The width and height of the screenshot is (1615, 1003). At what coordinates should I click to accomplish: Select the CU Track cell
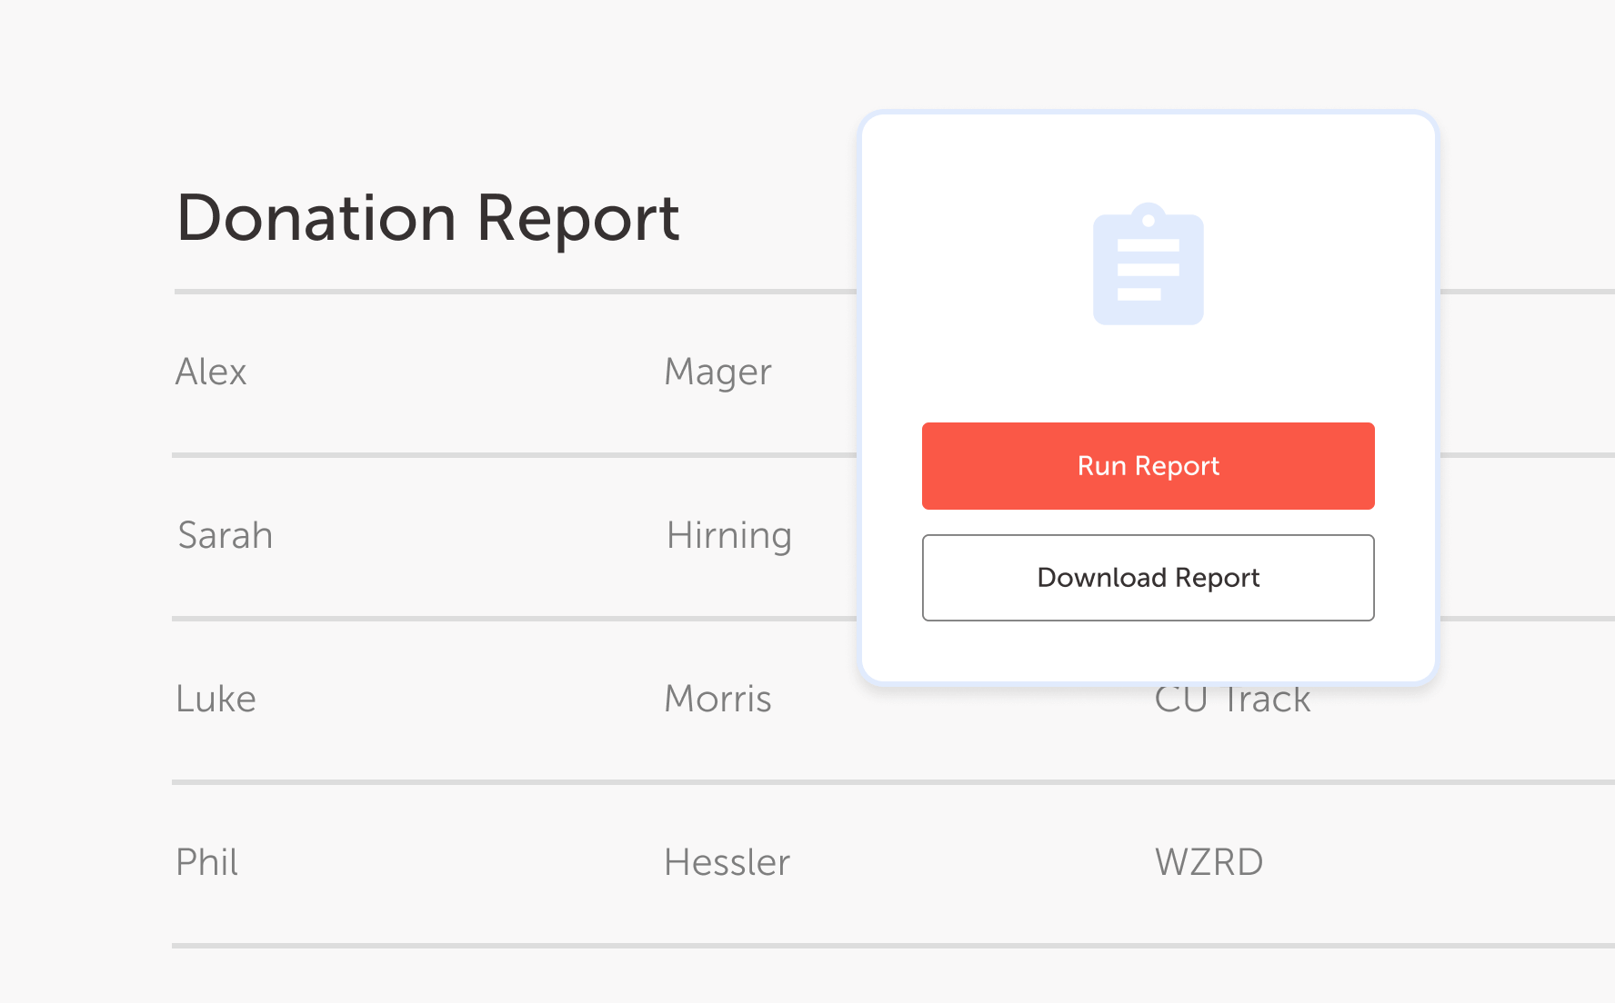[x=1232, y=700]
